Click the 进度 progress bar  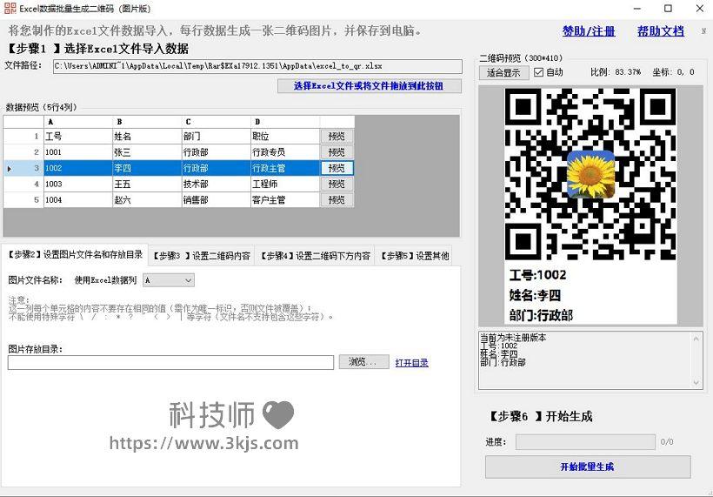pyautogui.click(x=585, y=441)
